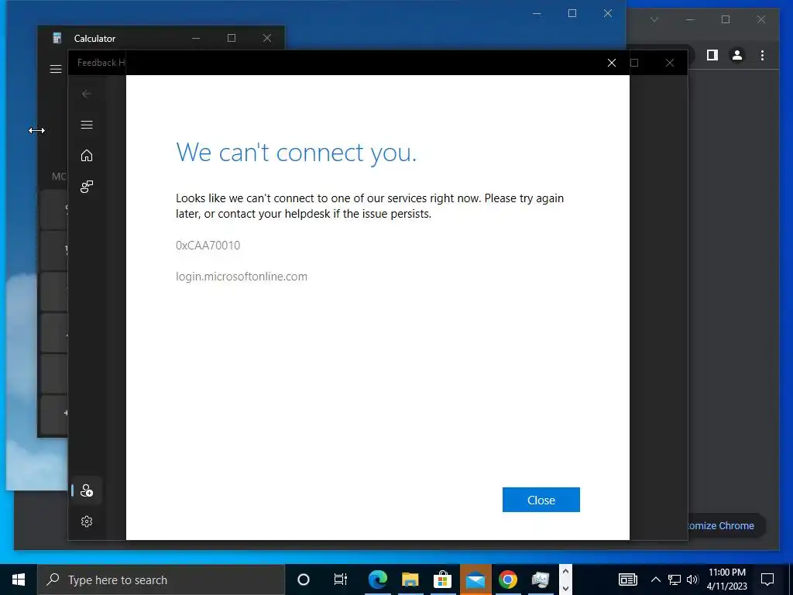Switch to the Mail app on taskbar
Screen dimensions: 793x595
pyautogui.click(x=475, y=580)
